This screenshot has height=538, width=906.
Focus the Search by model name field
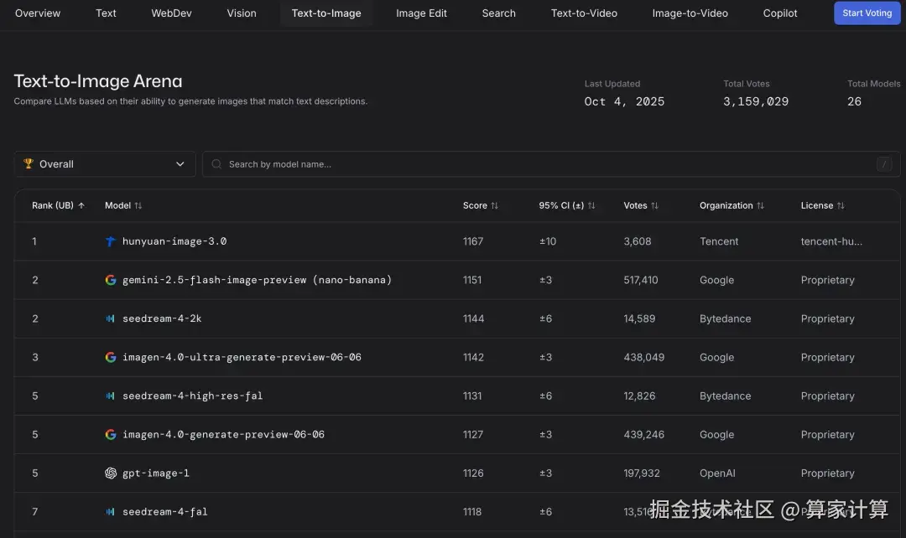pyautogui.click(x=551, y=164)
